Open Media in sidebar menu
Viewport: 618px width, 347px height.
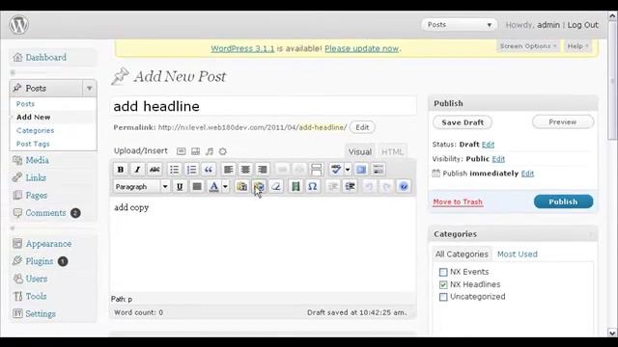(x=37, y=160)
